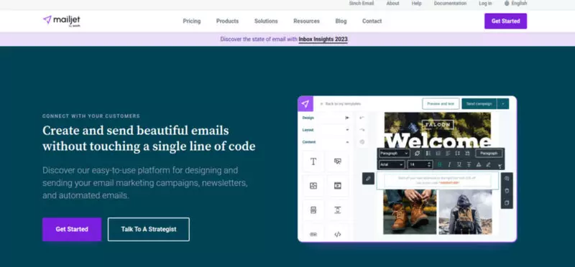Click the promo text box under Welcome

pos(438,180)
